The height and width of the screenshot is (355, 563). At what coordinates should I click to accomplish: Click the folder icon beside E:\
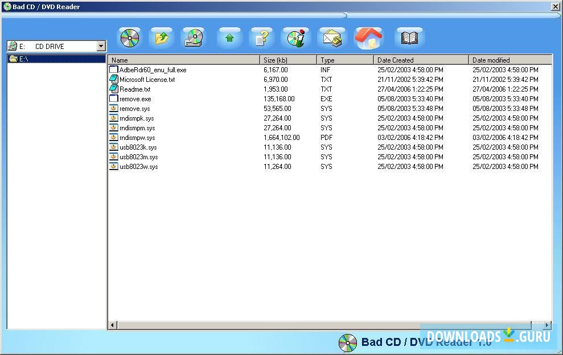(x=14, y=59)
